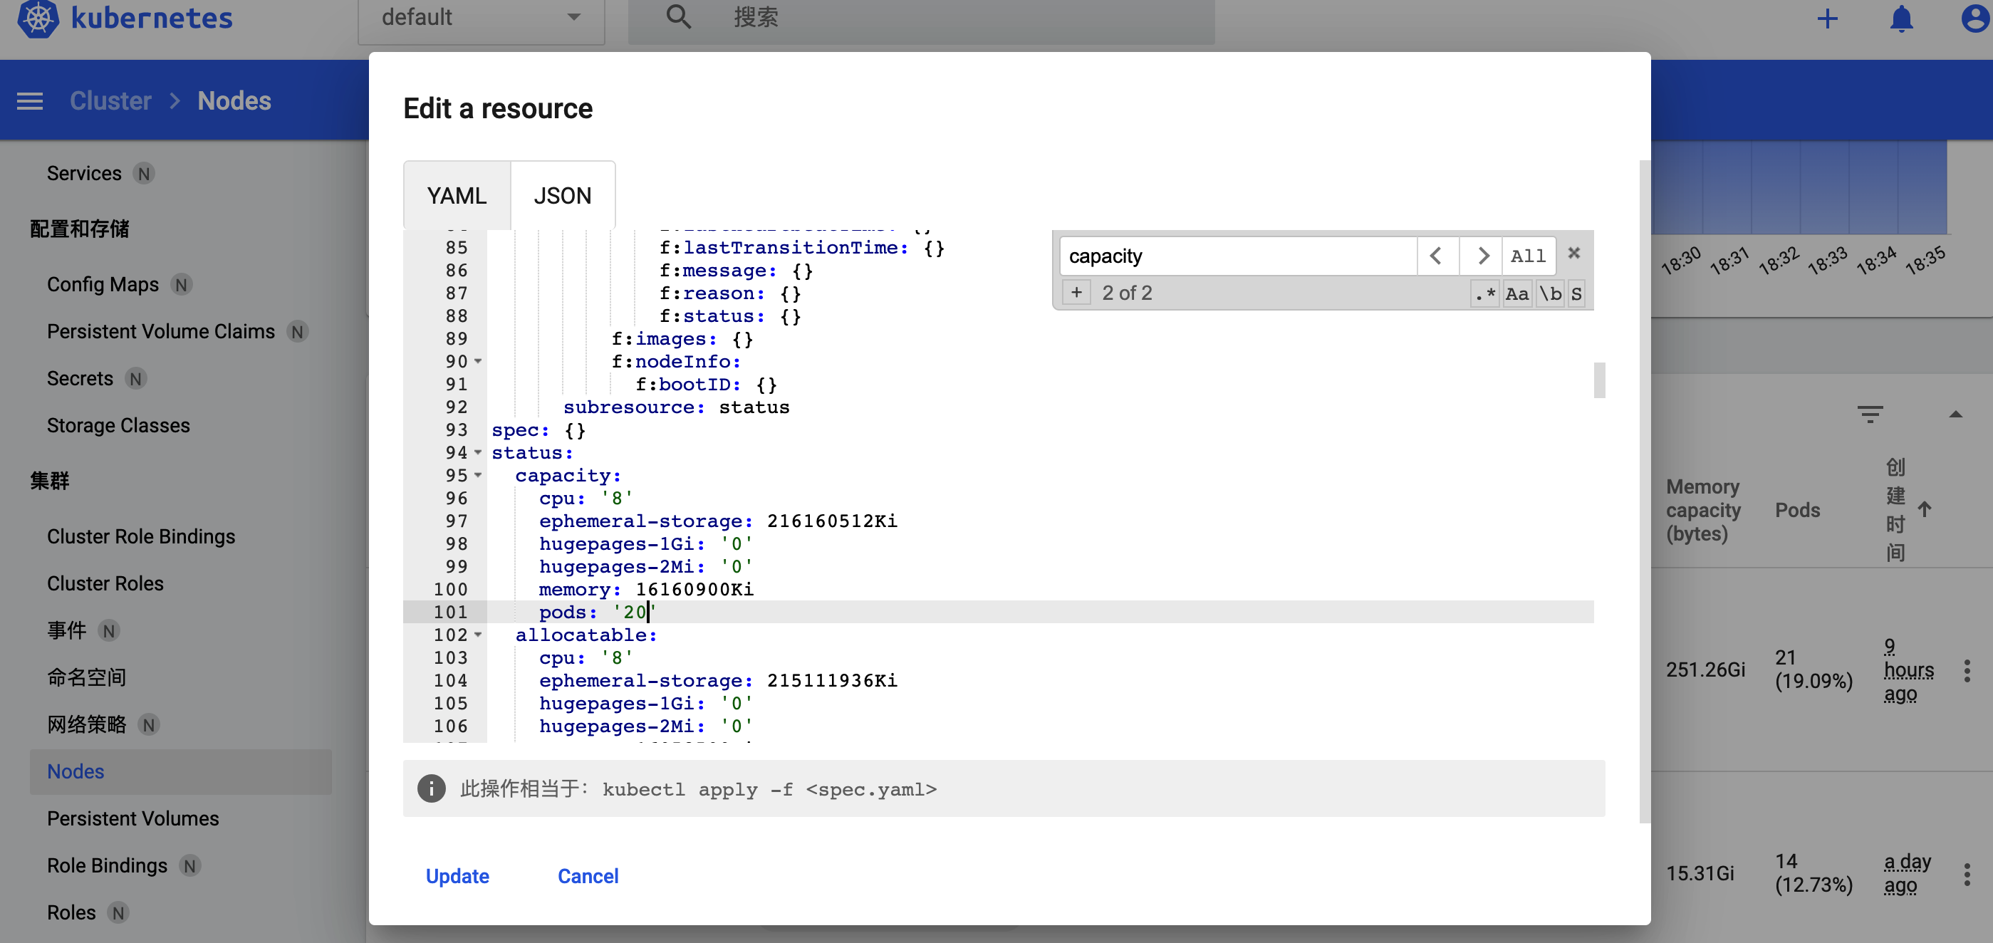Click ephemeral-storage 216160512Ki line
1993x943 pixels.
pos(718,521)
